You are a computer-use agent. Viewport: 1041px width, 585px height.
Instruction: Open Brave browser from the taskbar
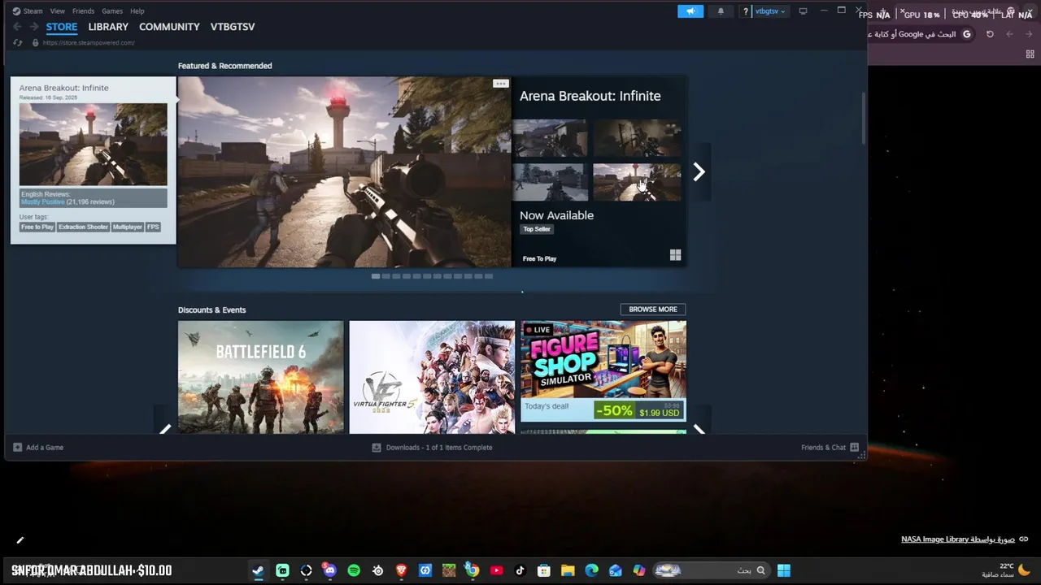[401, 570]
